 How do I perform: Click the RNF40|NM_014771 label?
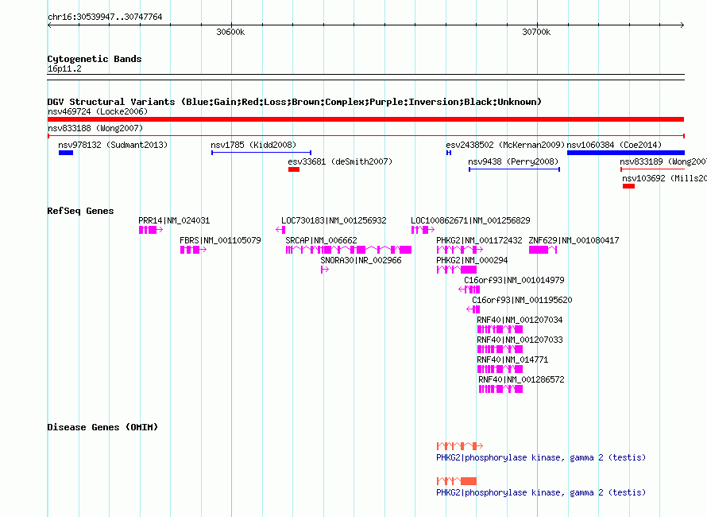coord(512,360)
